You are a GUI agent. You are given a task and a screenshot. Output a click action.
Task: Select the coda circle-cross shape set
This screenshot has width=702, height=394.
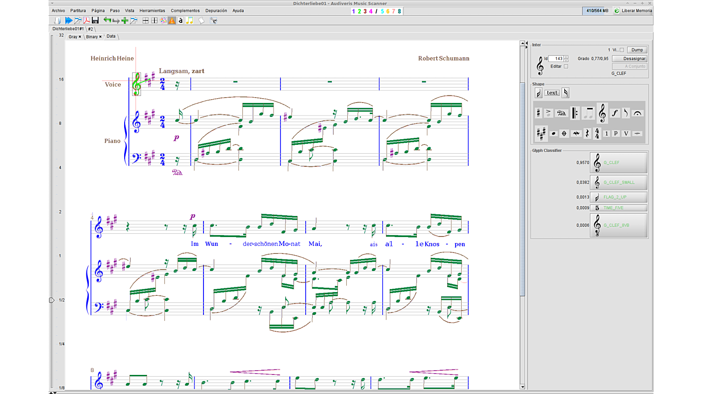(x=564, y=134)
